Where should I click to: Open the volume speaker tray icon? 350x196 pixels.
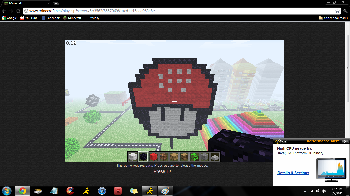tap(324, 191)
